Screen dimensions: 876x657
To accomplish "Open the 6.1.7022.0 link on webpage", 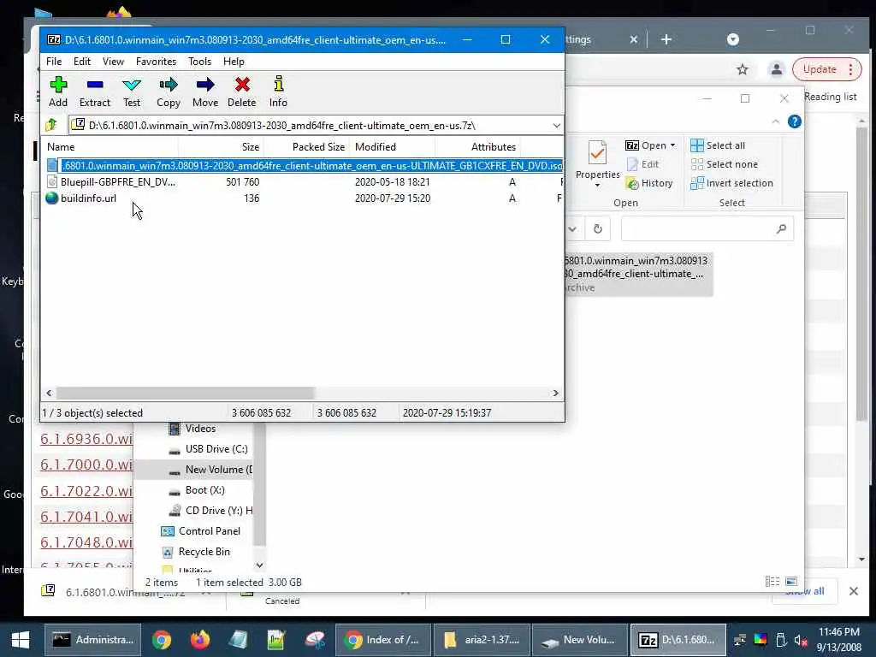I will pos(86,491).
